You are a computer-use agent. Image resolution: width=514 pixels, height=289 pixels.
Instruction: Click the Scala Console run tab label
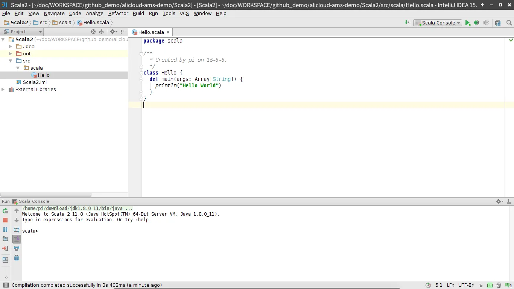[x=34, y=201]
